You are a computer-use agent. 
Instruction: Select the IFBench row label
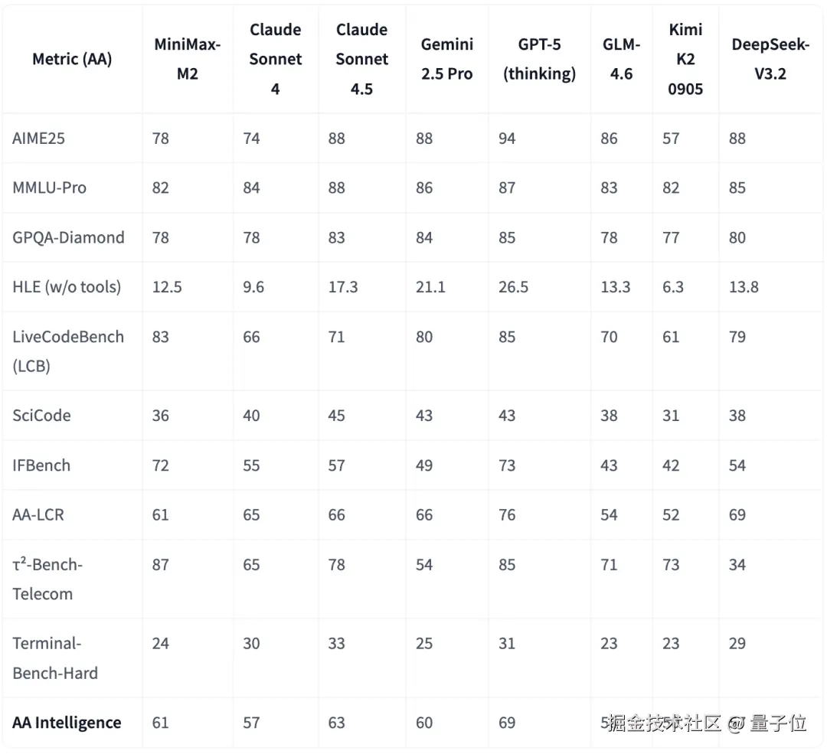[x=41, y=465]
